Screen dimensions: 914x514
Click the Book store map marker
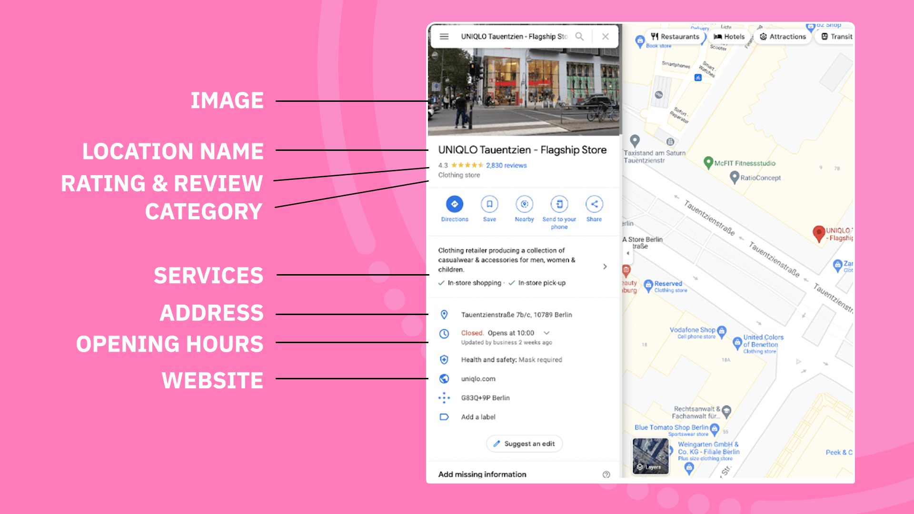[640, 42]
